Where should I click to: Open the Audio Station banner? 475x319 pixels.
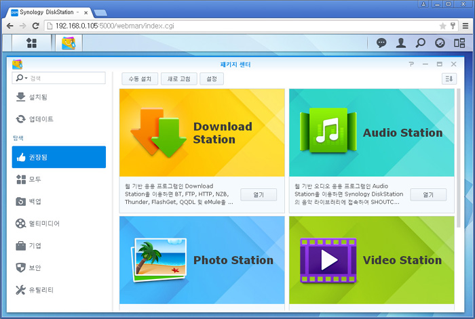[x=372, y=133]
